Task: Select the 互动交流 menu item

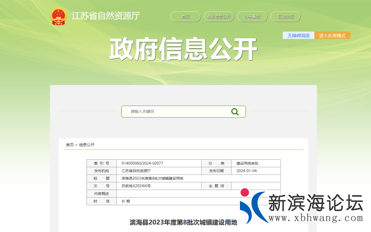Action: pos(285,17)
